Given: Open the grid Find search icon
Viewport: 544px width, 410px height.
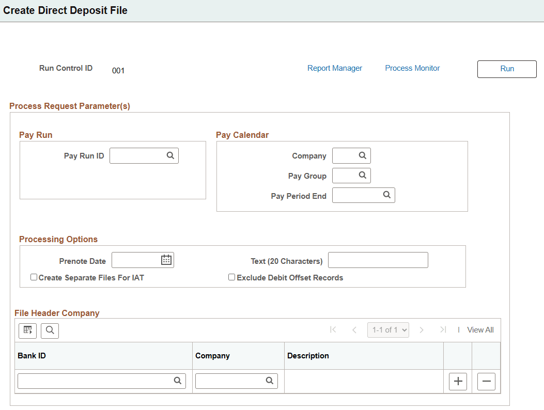Looking at the screenshot, I should click(50, 330).
